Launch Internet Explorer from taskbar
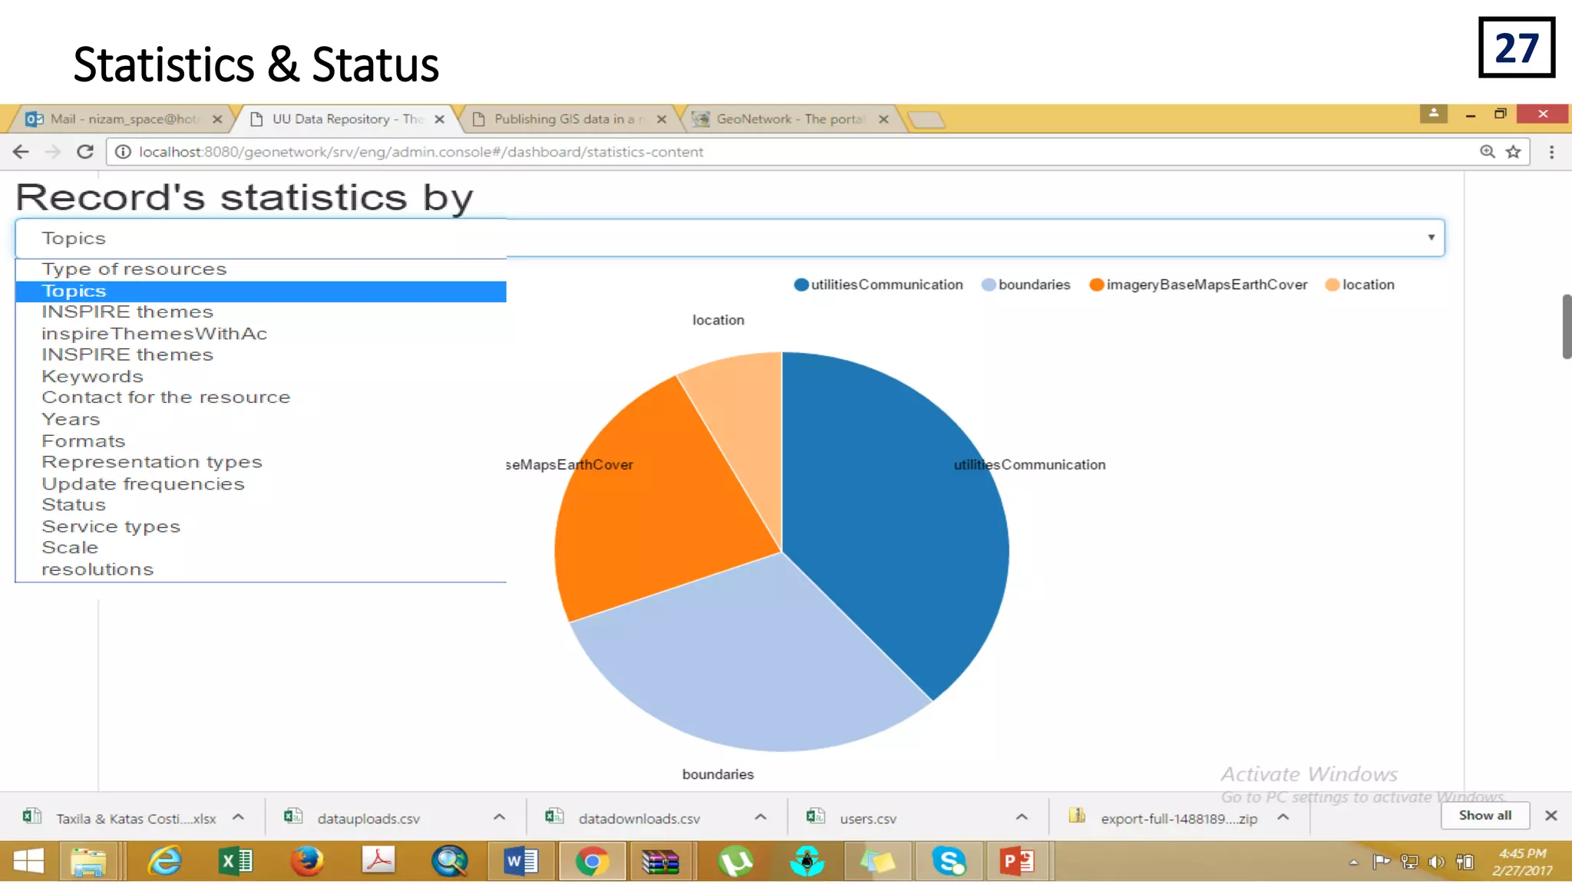Viewport: 1572px width, 884px height. click(x=164, y=861)
